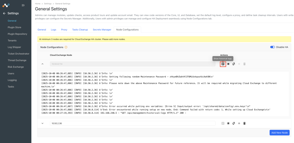The image size is (294, 143).
Task: Click the Add New Node button
Action: point(280,133)
